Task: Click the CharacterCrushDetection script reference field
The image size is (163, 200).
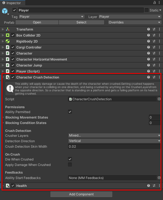Action: pyautogui.click(x=113, y=99)
